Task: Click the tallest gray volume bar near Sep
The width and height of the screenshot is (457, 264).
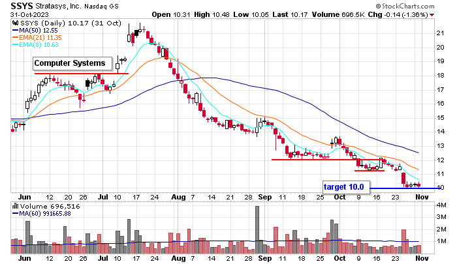Action: click(257, 229)
